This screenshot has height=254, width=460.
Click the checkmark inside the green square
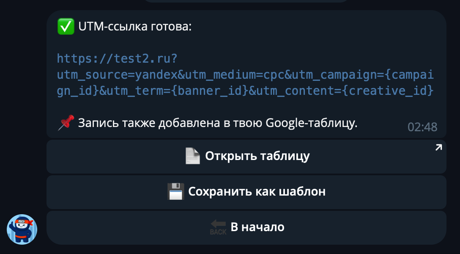point(66,26)
